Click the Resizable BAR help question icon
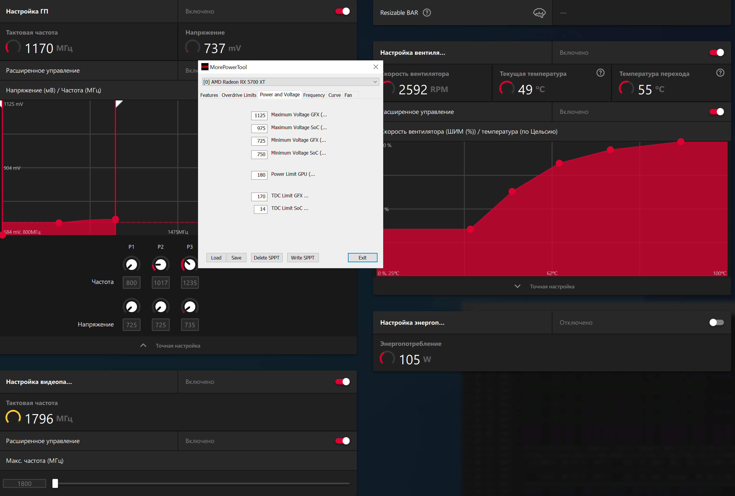This screenshot has height=496, width=735. pyautogui.click(x=427, y=13)
